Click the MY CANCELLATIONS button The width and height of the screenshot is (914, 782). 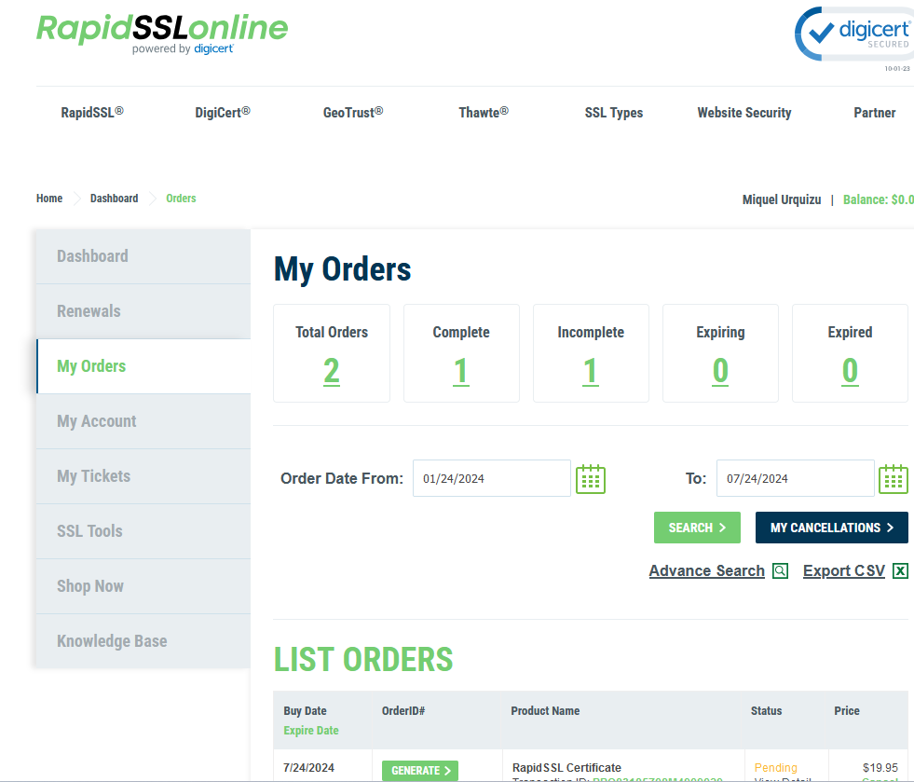point(832,528)
